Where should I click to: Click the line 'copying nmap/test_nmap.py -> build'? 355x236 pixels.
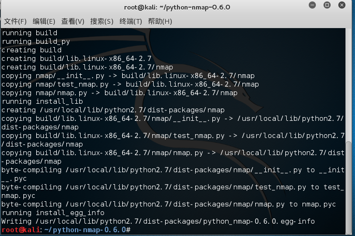(x=130, y=84)
